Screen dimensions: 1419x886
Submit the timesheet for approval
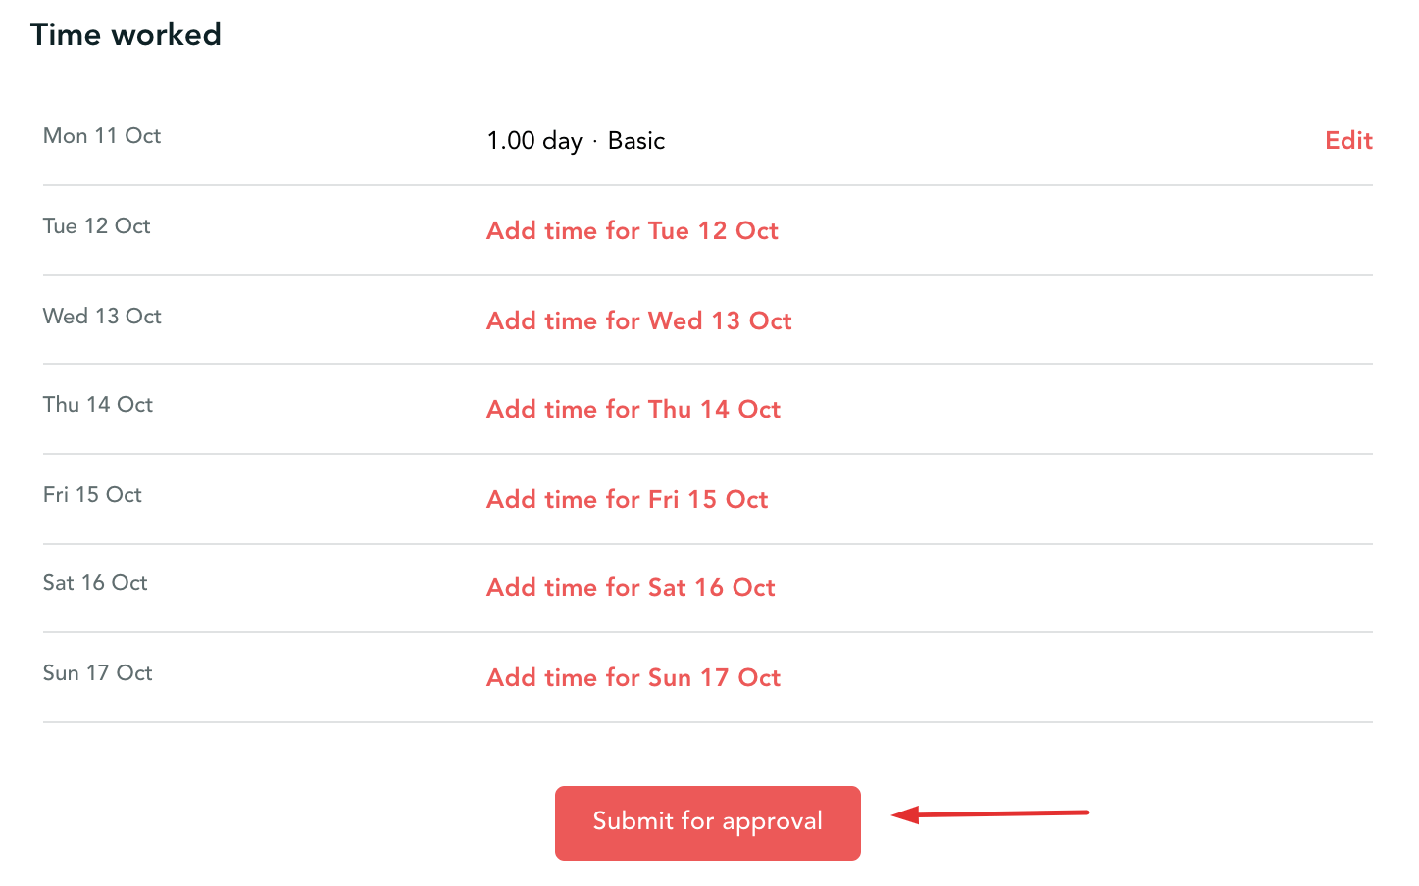(x=707, y=822)
